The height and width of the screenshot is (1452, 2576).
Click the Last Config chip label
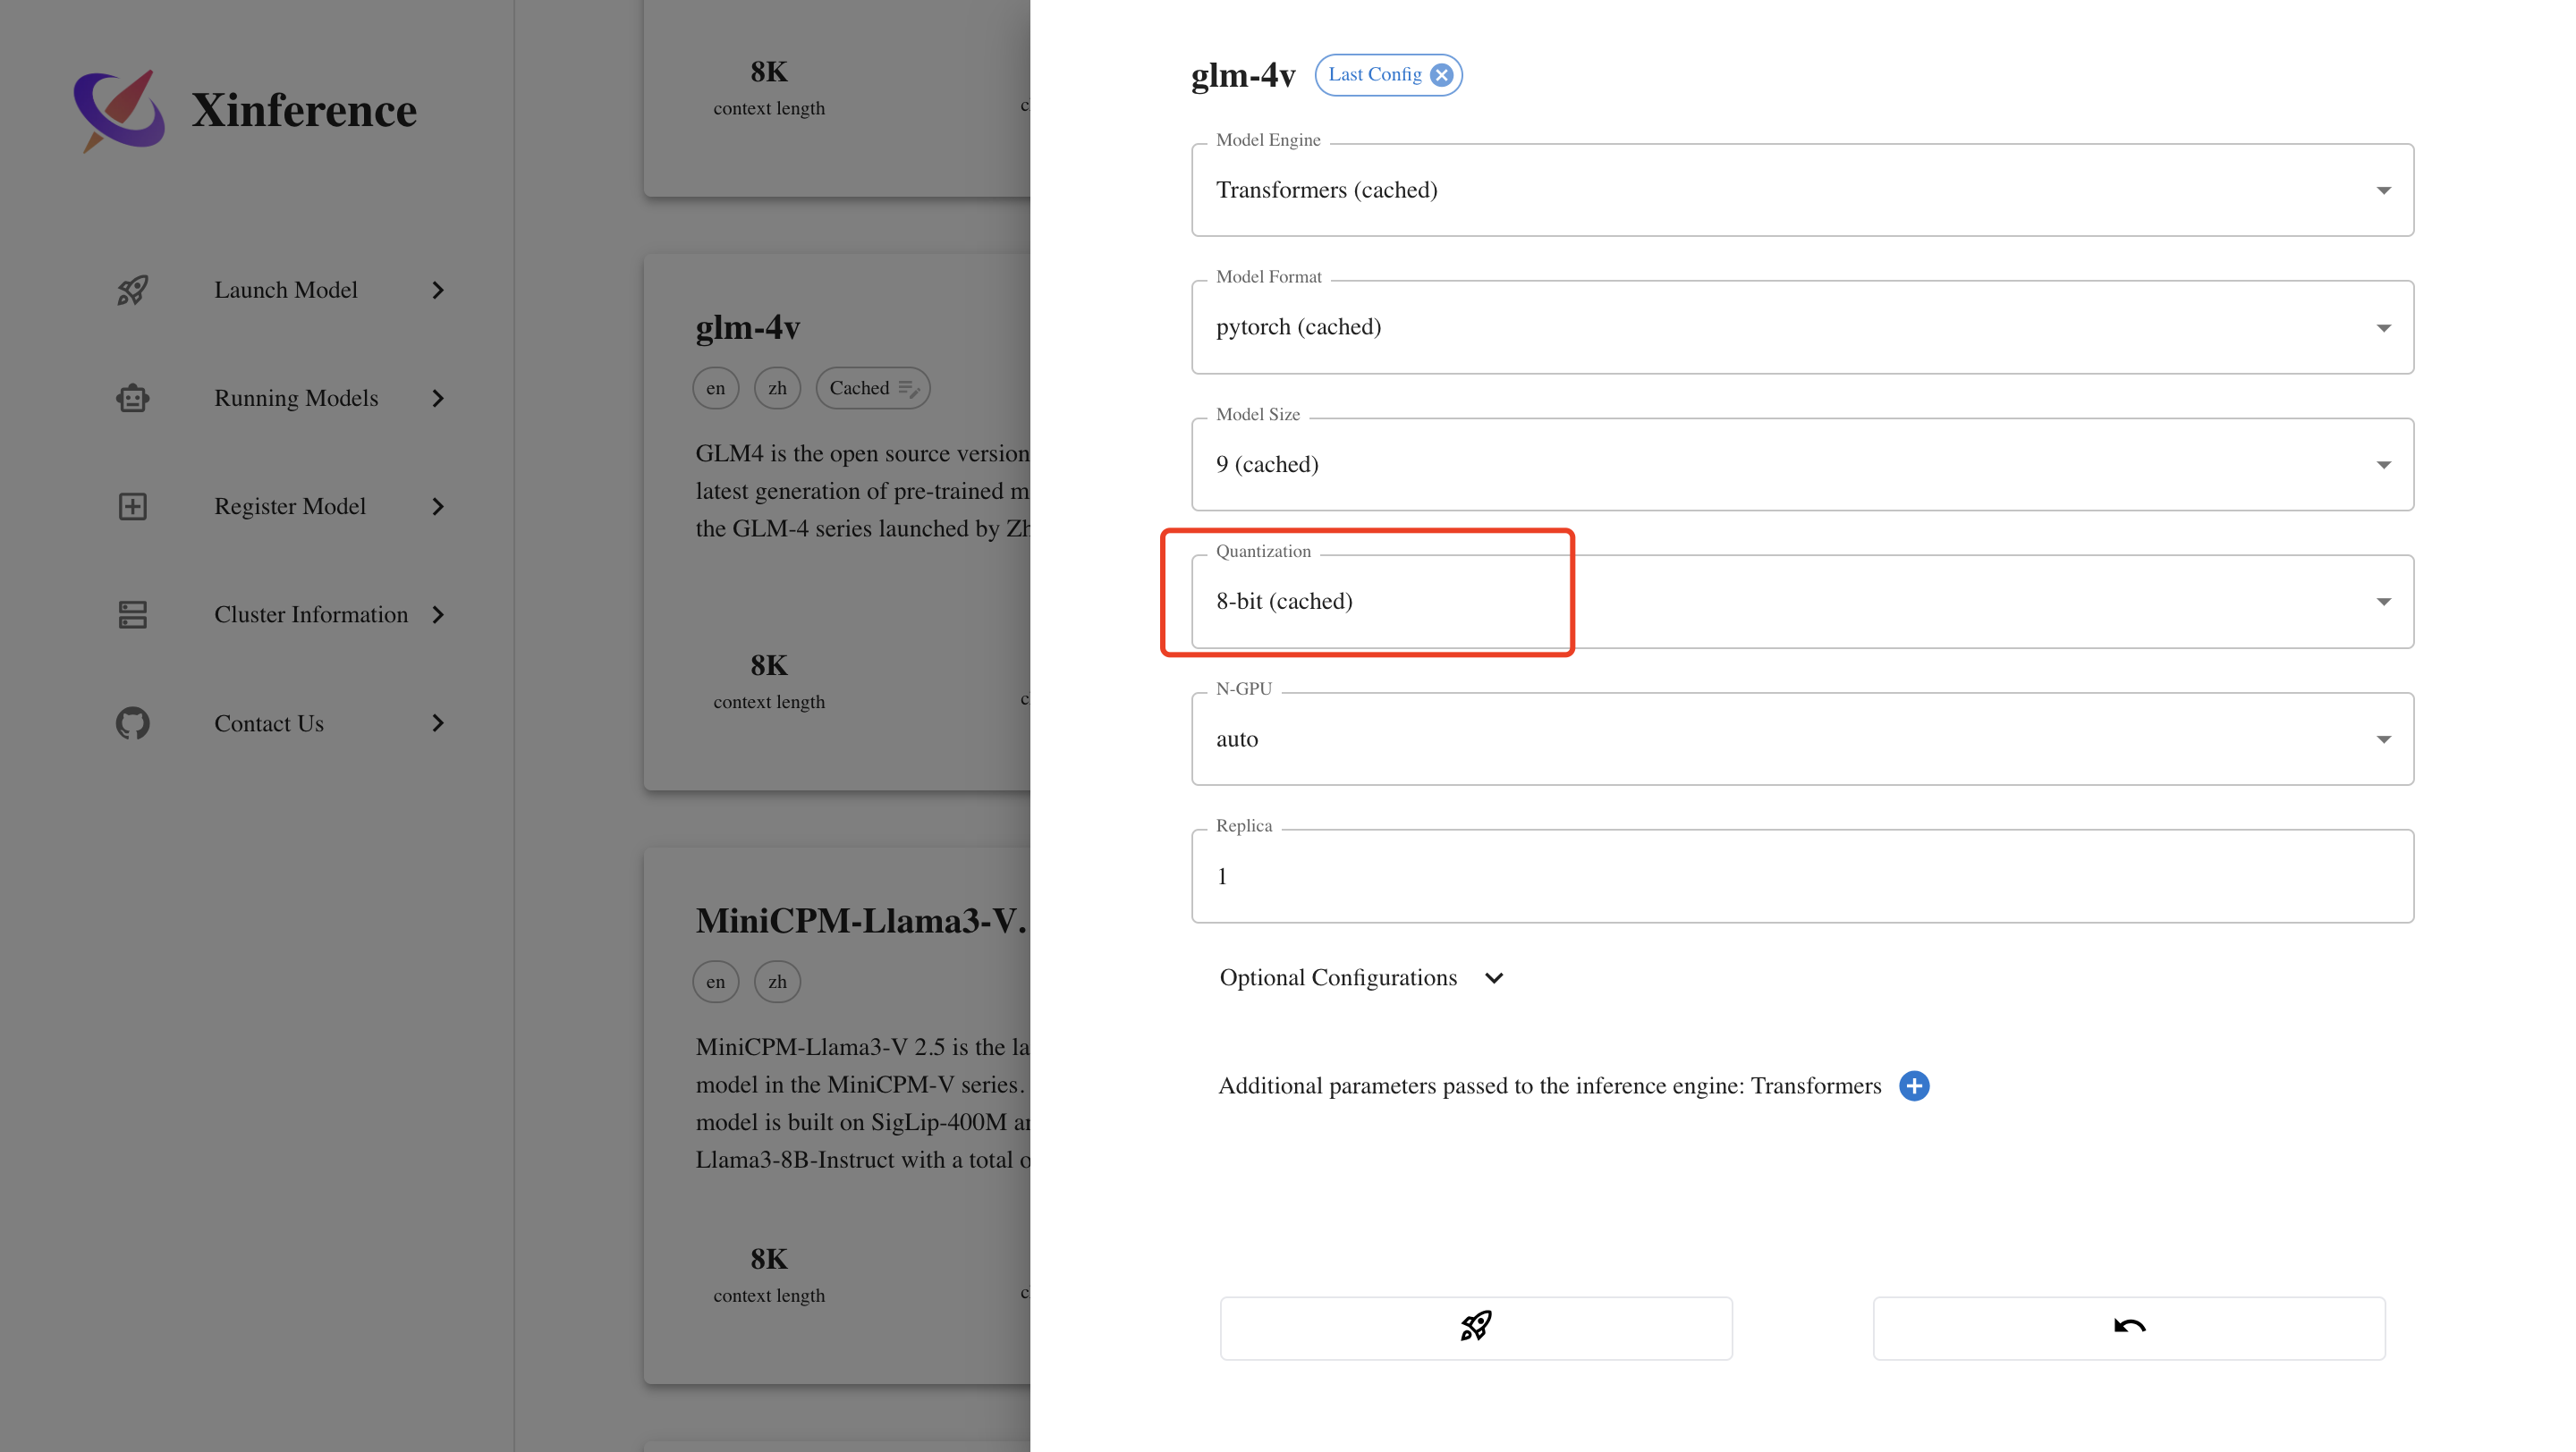pyautogui.click(x=1375, y=75)
